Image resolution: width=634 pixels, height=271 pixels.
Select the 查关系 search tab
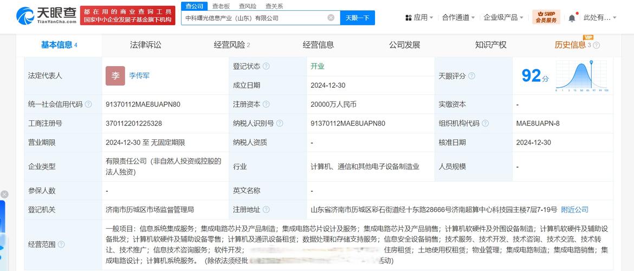click(x=274, y=6)
